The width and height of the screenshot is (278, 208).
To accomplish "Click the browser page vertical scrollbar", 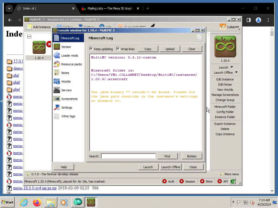I will tap(272, 110).
